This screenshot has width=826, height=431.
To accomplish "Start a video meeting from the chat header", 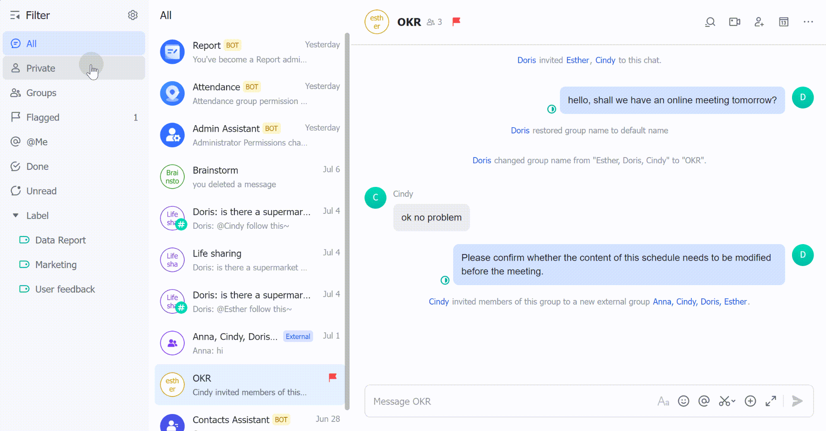I will pos(734,22).
